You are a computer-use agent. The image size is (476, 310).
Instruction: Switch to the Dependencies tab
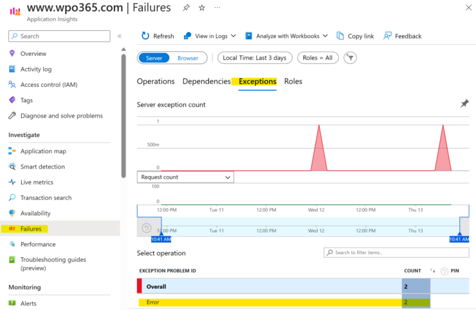[x=206, y=82]
